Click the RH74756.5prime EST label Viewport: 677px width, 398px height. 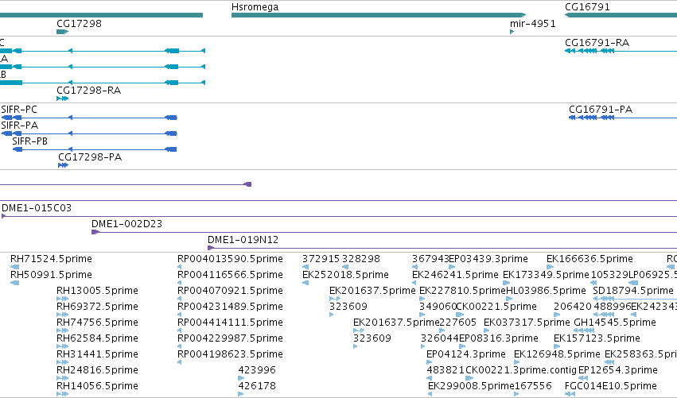pyautogui.click(x=98, y=323)
